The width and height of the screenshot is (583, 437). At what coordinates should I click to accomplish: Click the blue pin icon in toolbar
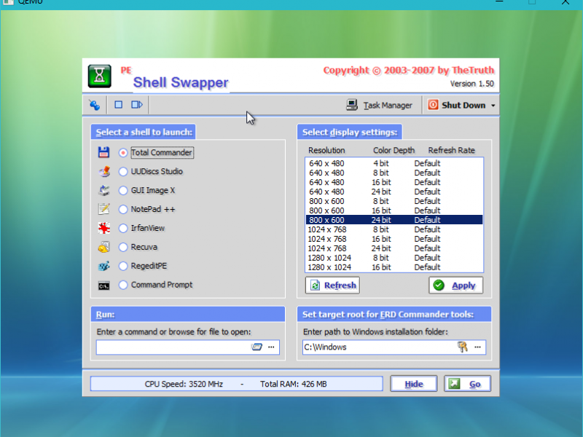coord(95,105)
